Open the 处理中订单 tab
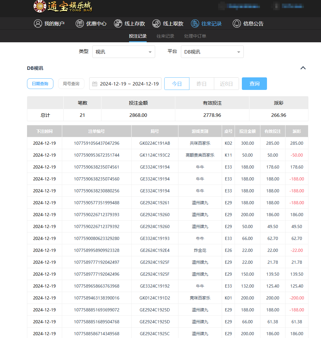This screenshot has width=321, height=338. click(195, 36)
